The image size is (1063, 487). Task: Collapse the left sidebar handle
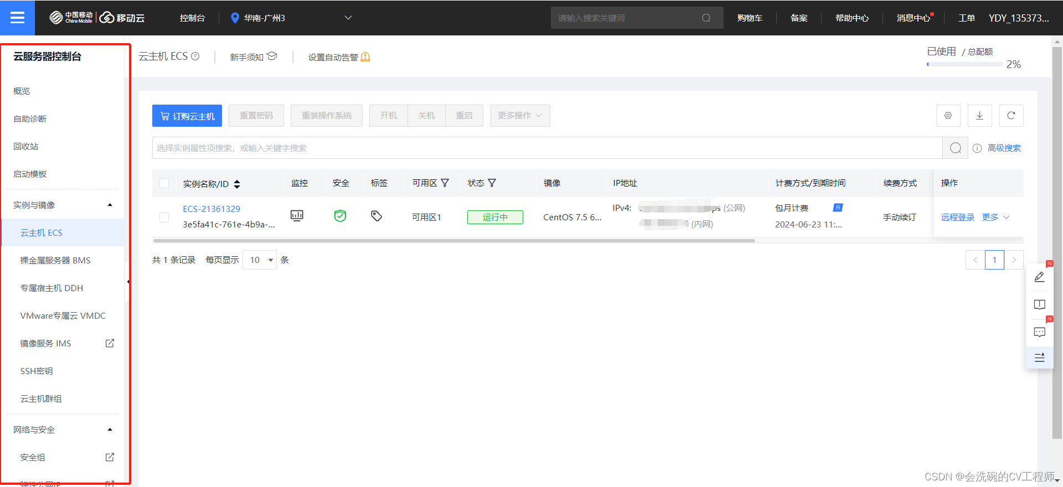128,282
